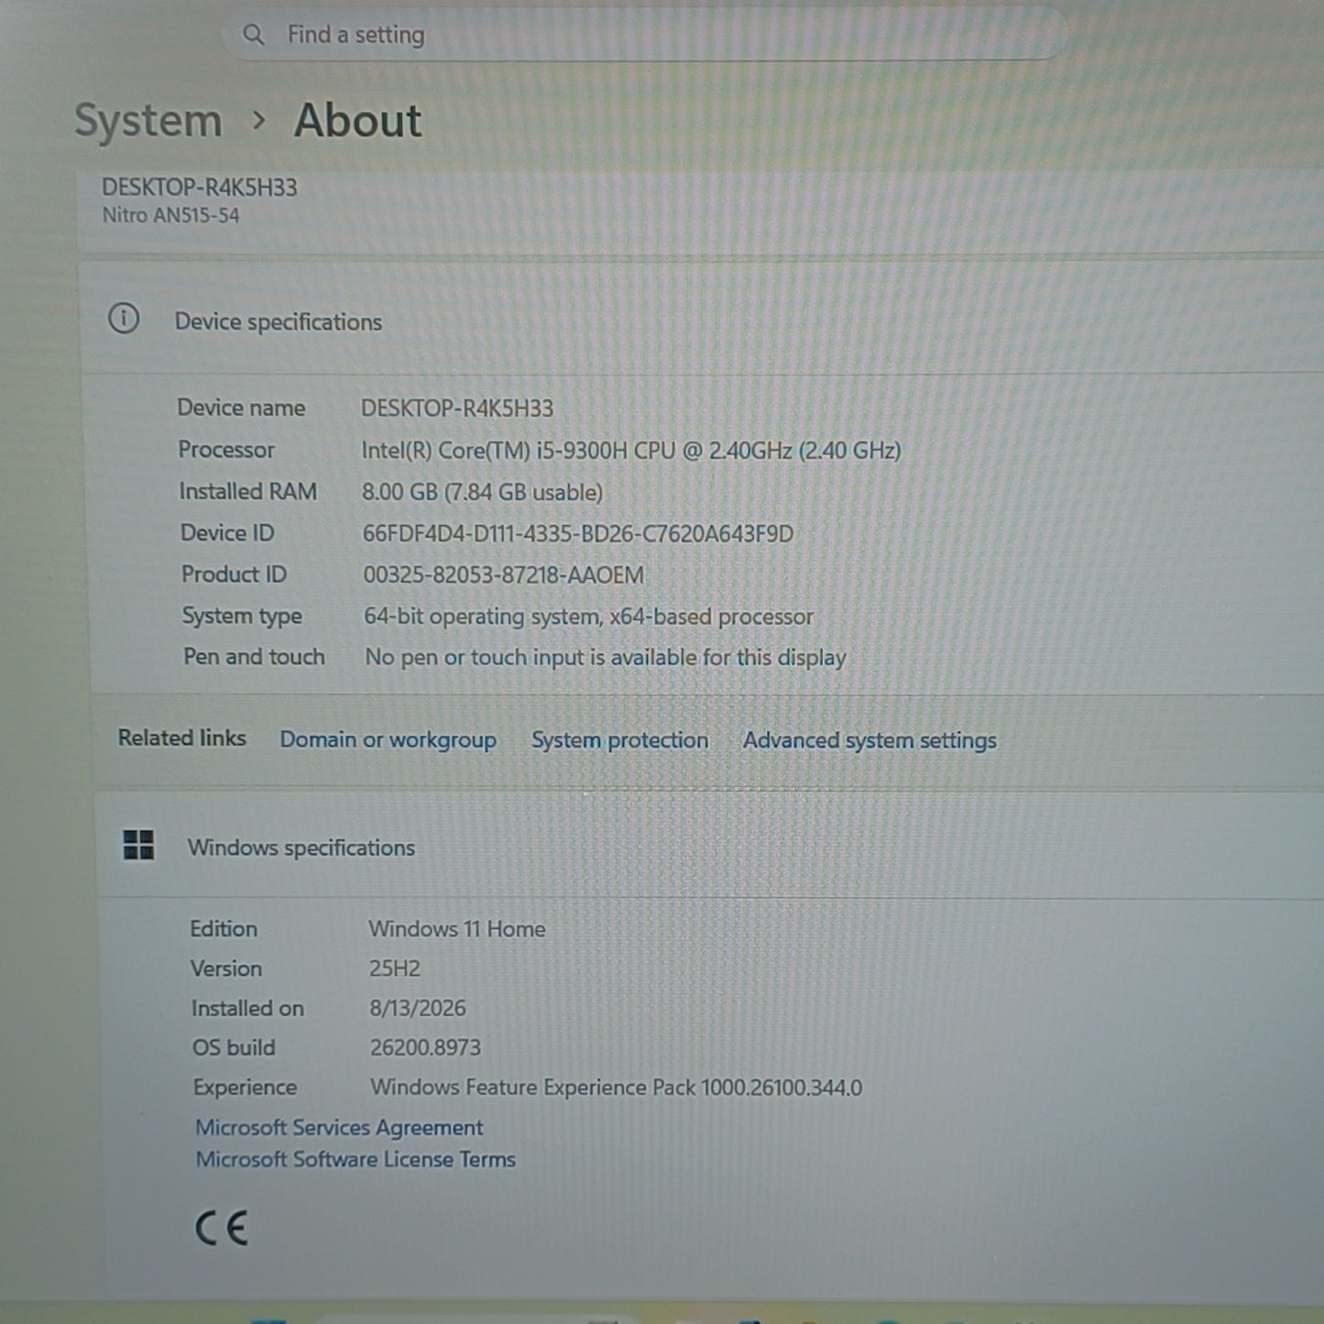The width and height of the screenshot is (1324, 1324).
Task: Select the Device ID value starting '66FDF4D4'
Action: 578,534
